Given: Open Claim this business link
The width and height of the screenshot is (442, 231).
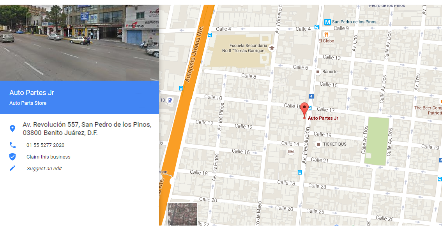Looking at the screenshot, I should coord(48,157).
